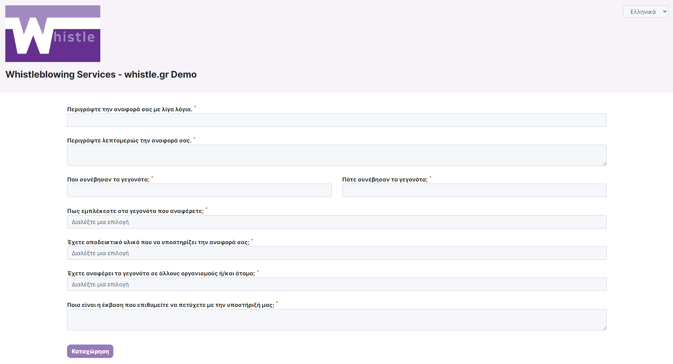
Task: Open dropdown for reporting to other organizations
Action: [336, 284]
